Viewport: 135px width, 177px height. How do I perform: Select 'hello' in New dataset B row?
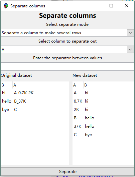click(x=90, y=118)
